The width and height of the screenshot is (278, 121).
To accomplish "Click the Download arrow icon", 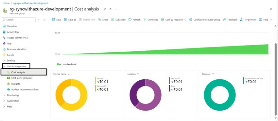I will [x=145, y=20].
